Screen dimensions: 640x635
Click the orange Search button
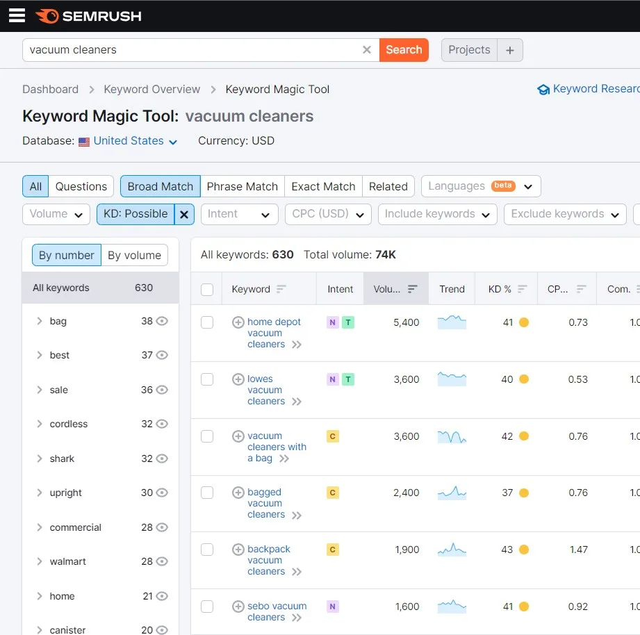(x=404, y=50)
